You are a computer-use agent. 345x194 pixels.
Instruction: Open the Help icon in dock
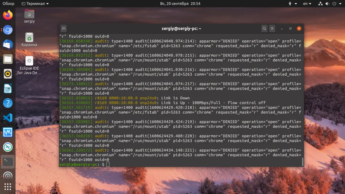(x=8, y=103)
